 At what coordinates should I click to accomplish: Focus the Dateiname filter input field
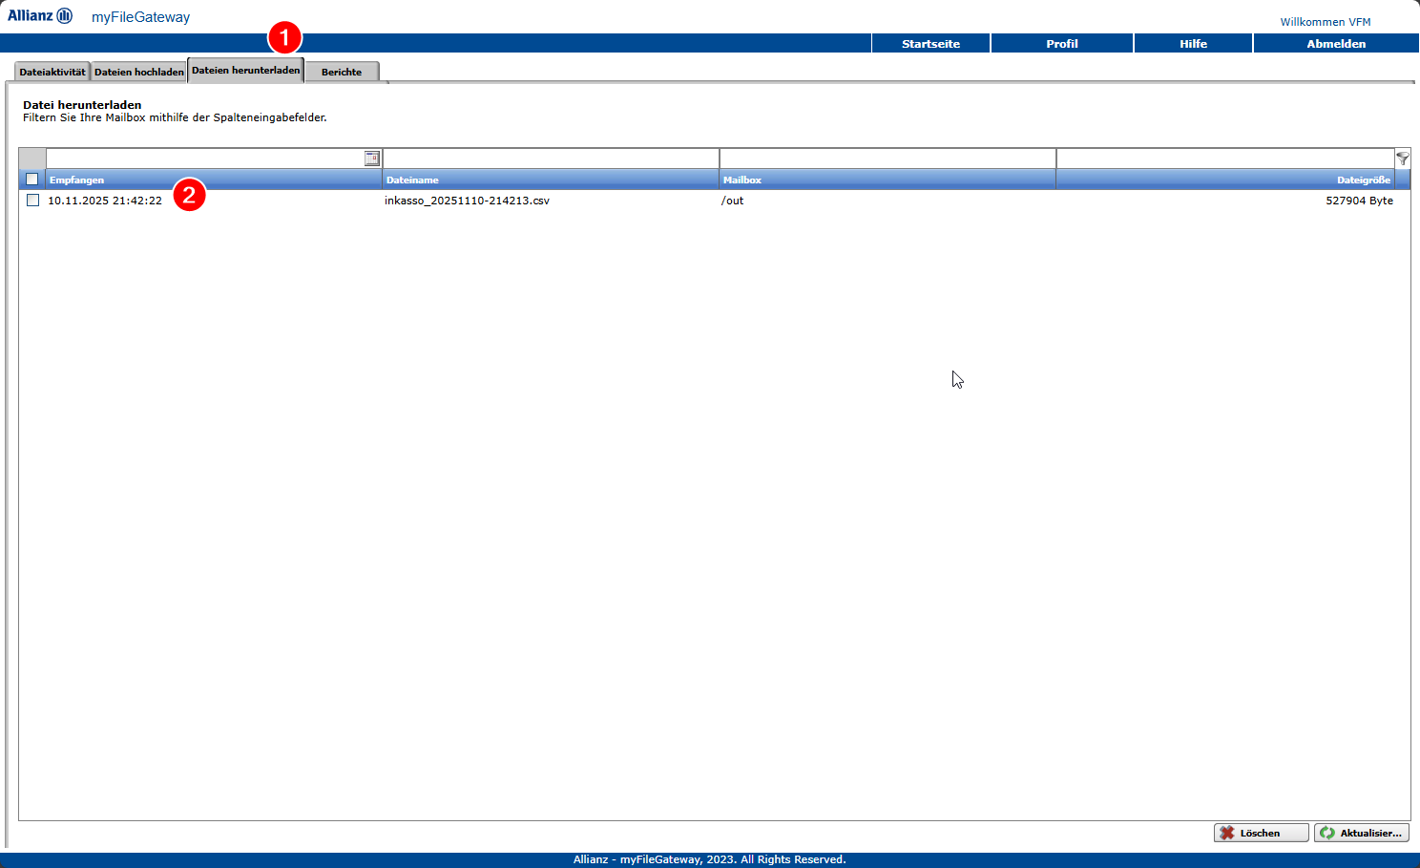click(550, 159)
